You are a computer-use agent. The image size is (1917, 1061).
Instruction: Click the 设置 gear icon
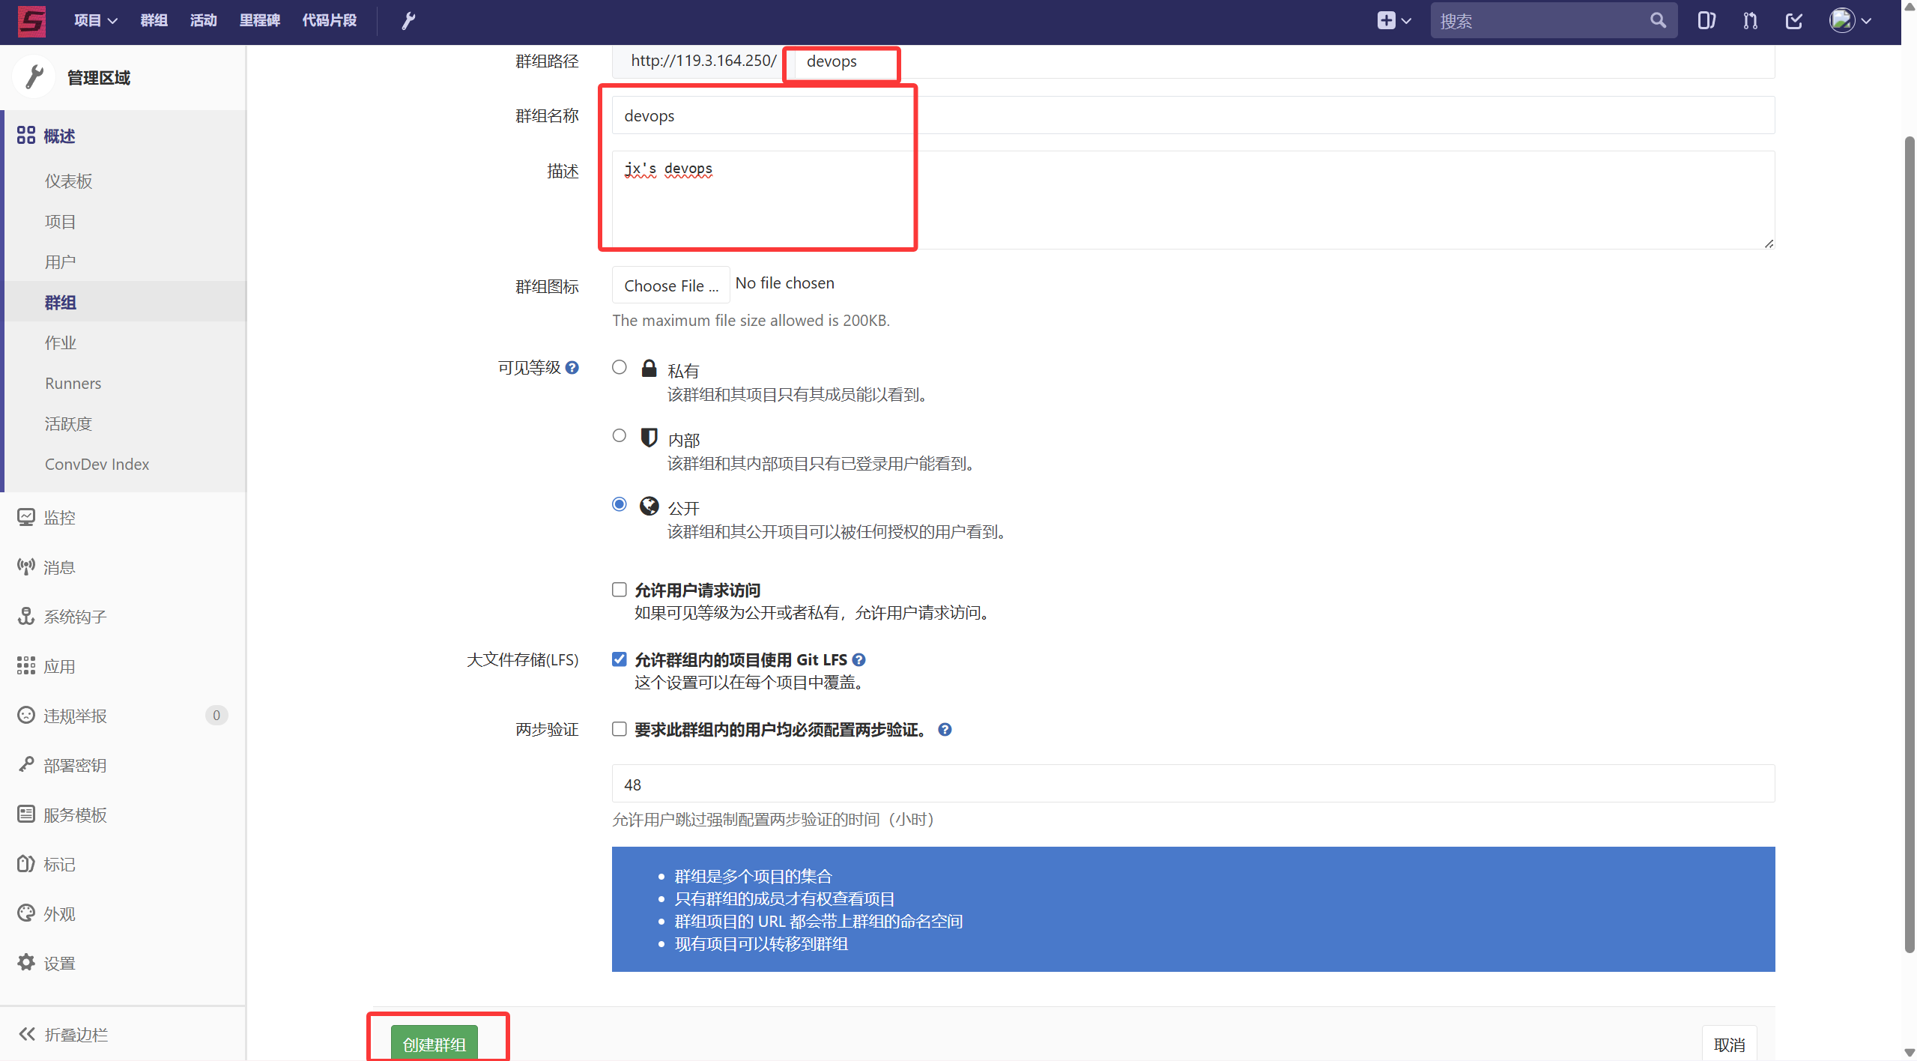(x=26, y=963)
